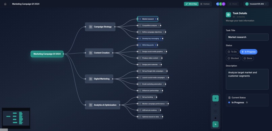Select the root Marketing Campaign Q1 2024 node

tap(47, 54)
